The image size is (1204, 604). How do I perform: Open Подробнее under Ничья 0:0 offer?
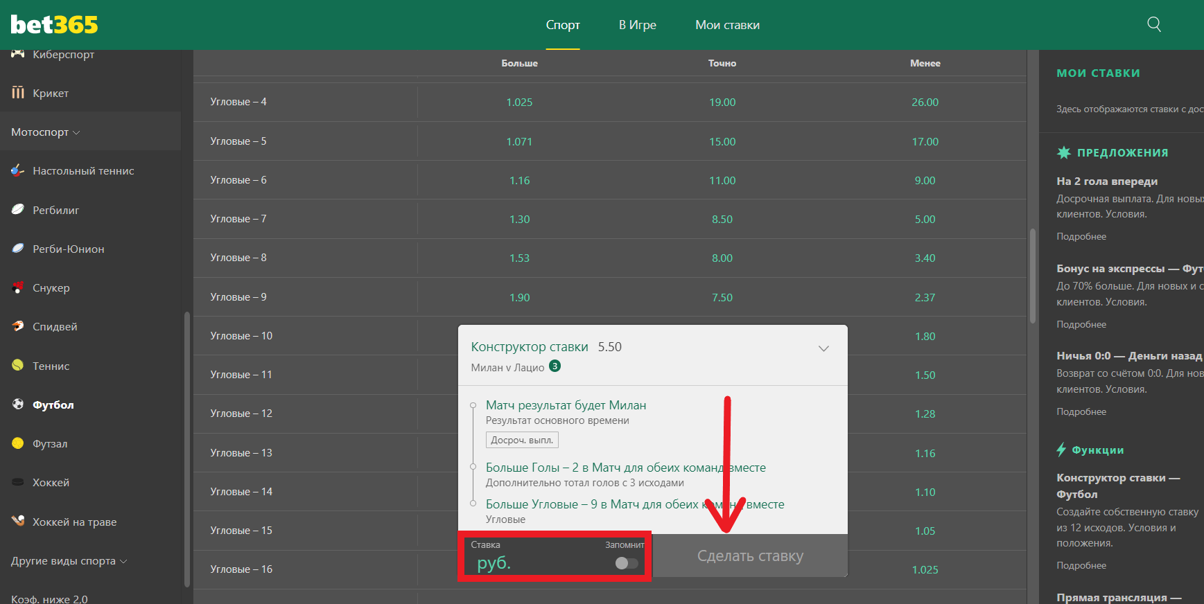click(1081, 411)
